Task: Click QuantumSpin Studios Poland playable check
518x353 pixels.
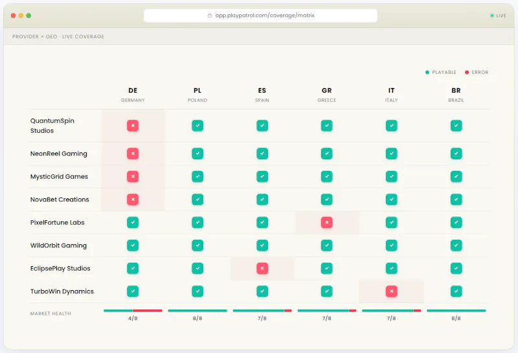Action: (x=197, y=126)
